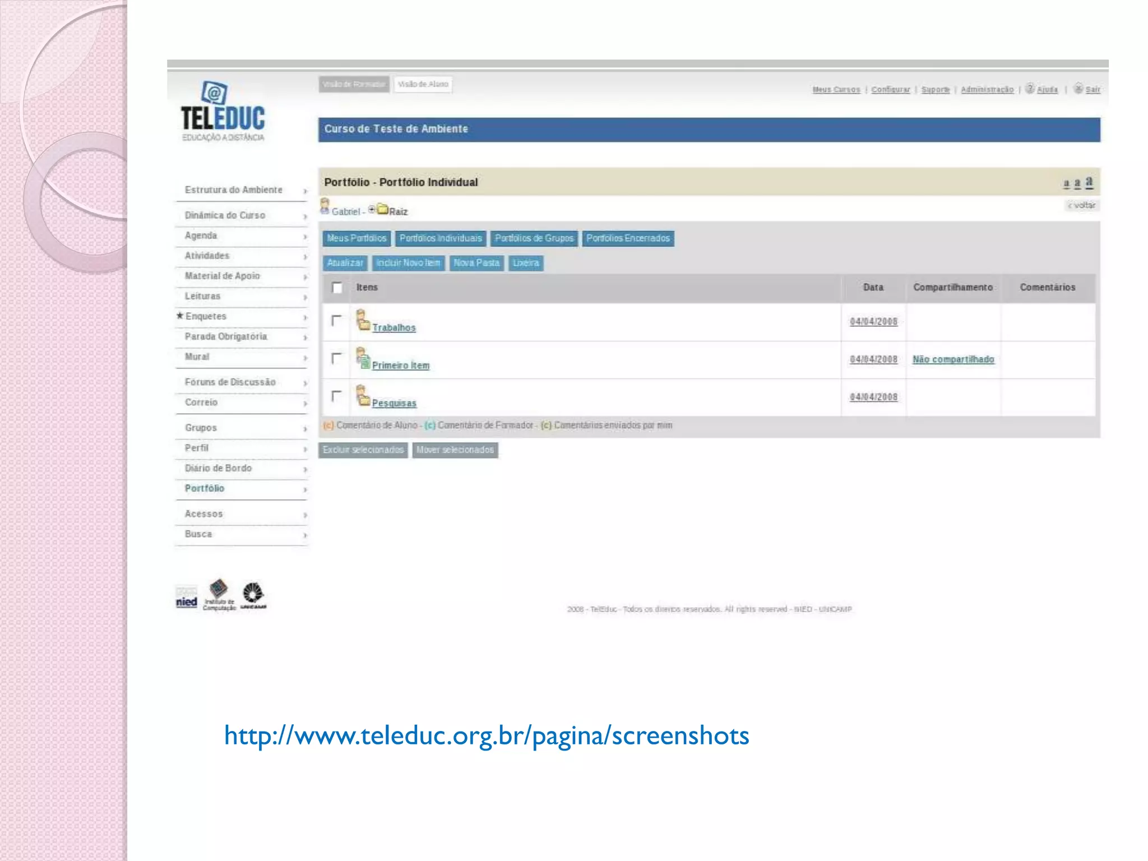The height and width of the screenshot is (861, 1148).
Task: Click the UNICAMP logo
Action: [253, 596]
